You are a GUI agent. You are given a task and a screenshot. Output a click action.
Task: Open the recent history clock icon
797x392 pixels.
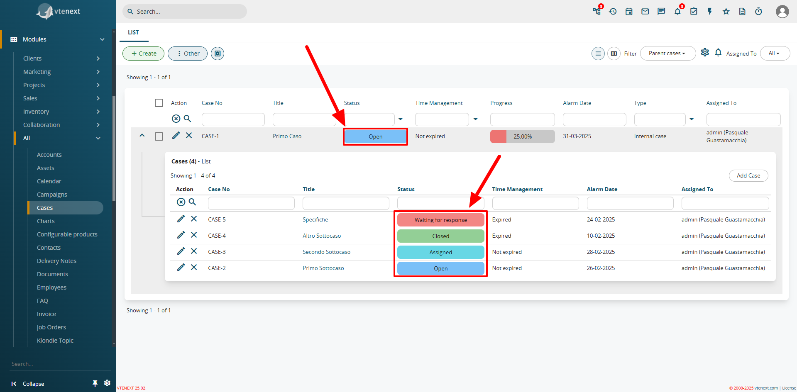click(x=613, y=11)
